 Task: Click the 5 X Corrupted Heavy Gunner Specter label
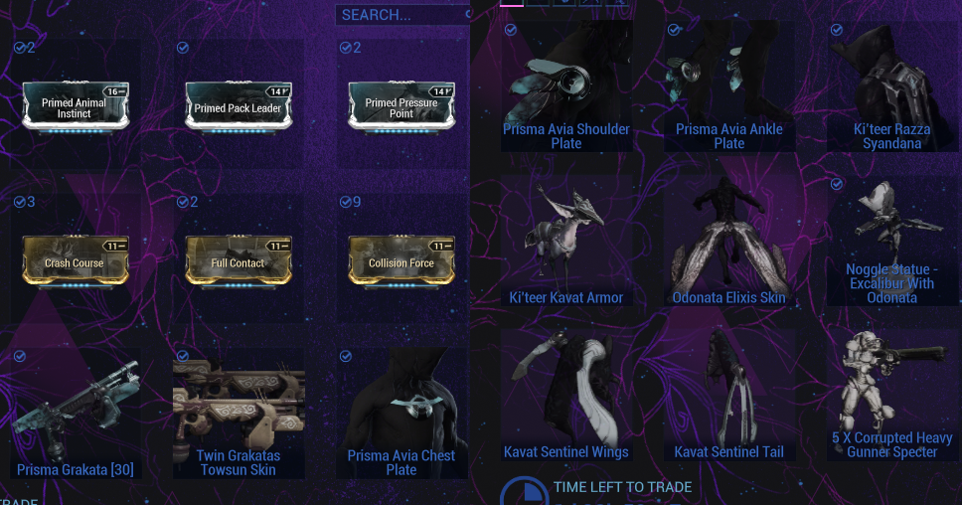(892, 445)
